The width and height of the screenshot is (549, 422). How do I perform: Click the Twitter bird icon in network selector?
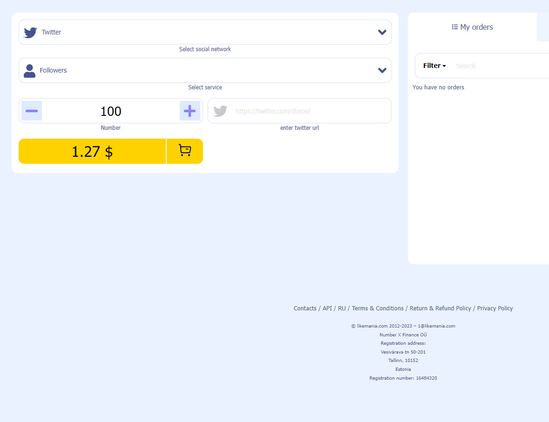30,33
